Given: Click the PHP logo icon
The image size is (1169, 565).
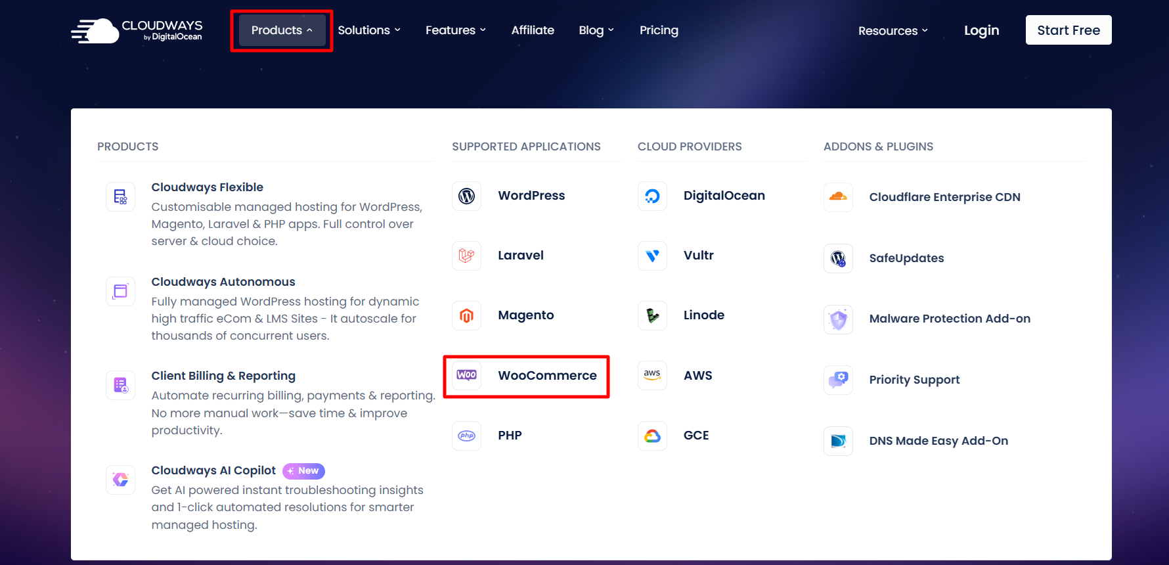Looking at the screenshot, I should tap(467, 436).
